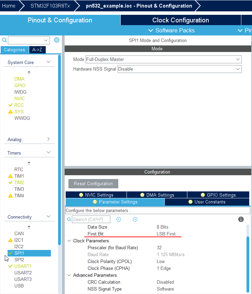The image size is (252, 294).
Task: Select WWDG in System Core
Action: click(22, 118)
